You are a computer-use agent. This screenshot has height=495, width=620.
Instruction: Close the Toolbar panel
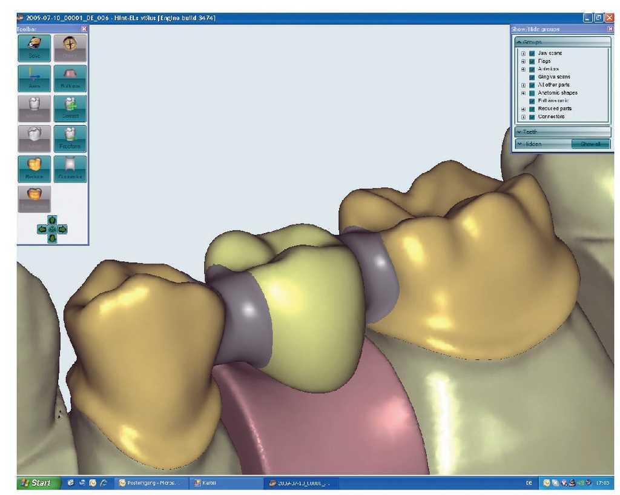(x=84, y=28)
